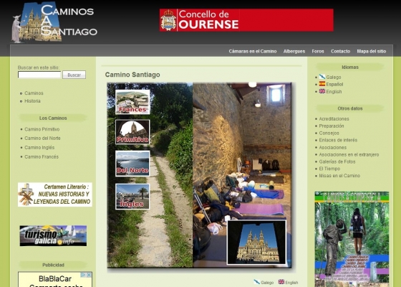Open the Camino Primitivo link
401x287 pixels.
(x=42, y=129)
